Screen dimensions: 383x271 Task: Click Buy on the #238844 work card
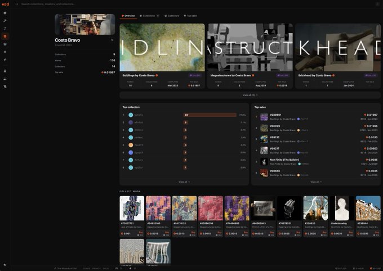pos(377,232)
